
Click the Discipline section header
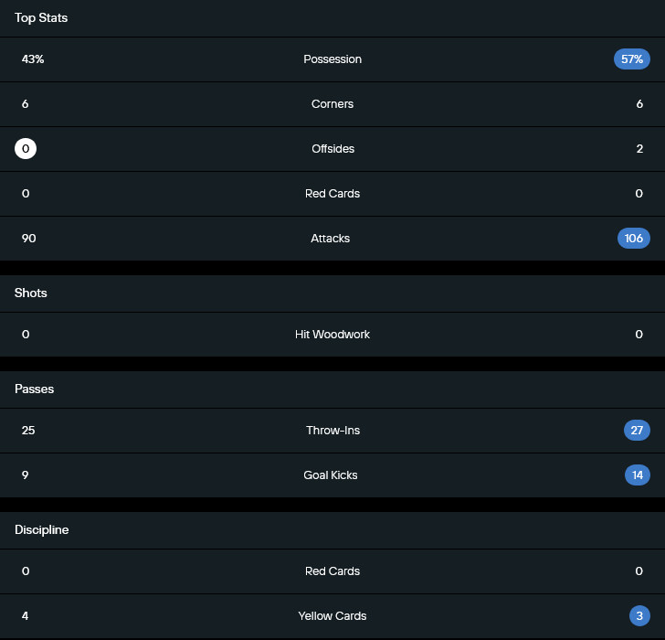pos(41,530)
